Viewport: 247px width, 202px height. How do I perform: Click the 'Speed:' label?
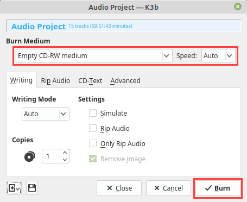click(x=187, y=56)
